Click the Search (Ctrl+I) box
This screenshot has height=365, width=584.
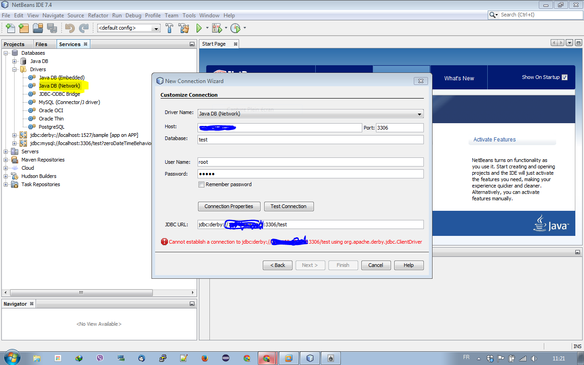tap(535, 15)
